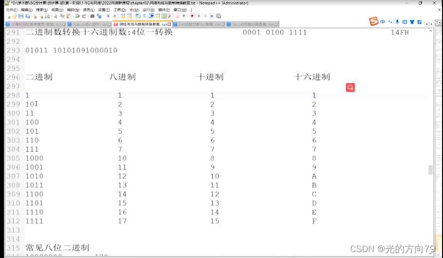Click the Monitoring eye toolbar icon
The image size is (443, 258).
pos(184,16)
